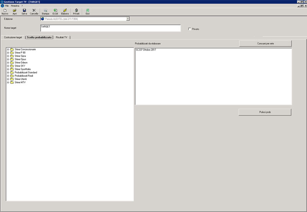
Task: Run the Elabora tool
Action: coord(65,11)
